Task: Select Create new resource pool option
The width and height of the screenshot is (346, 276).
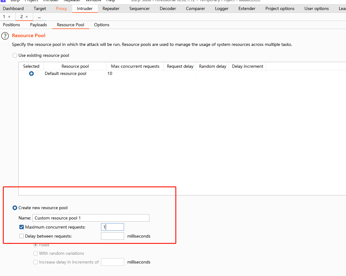Action: pyautogui.click(x=15, y=208)
